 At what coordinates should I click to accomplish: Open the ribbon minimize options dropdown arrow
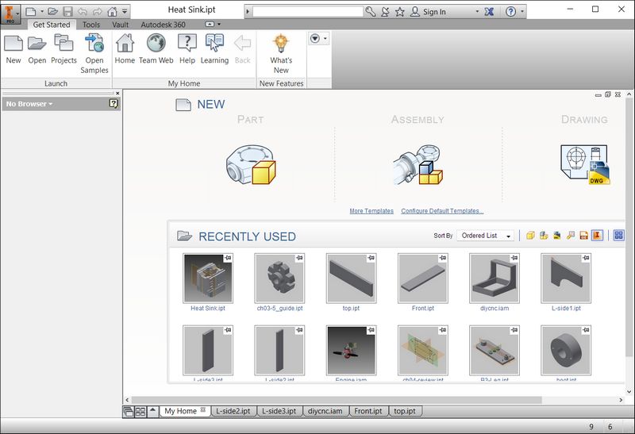click(x=219, y=25)
